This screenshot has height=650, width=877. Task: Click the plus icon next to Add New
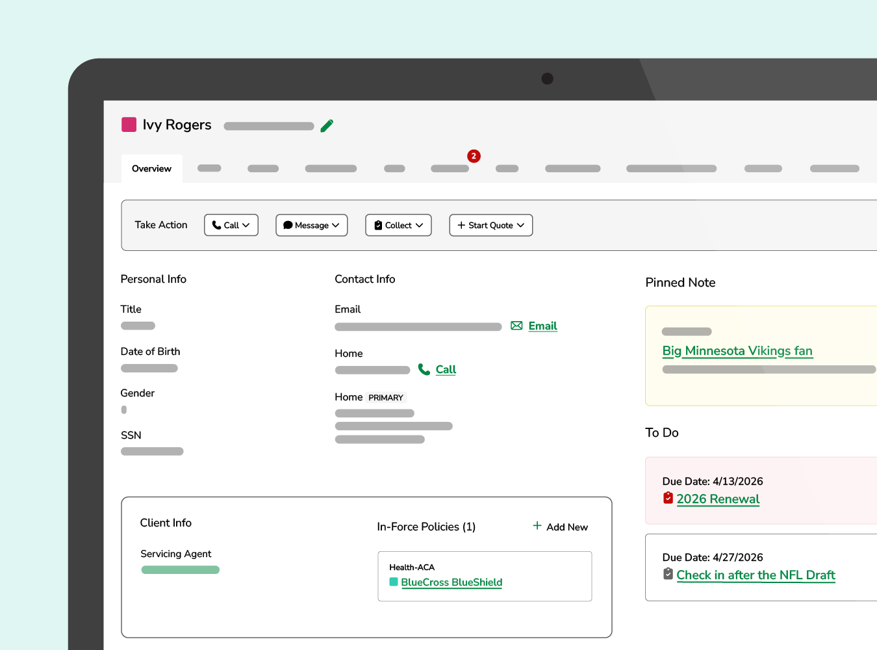pos(537,525)
